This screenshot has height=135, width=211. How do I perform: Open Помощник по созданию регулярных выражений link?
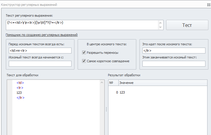tap(42, 35)
